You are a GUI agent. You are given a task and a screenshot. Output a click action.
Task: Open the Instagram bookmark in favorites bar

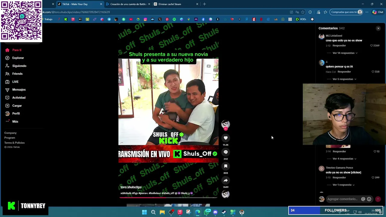coord(145,19)
